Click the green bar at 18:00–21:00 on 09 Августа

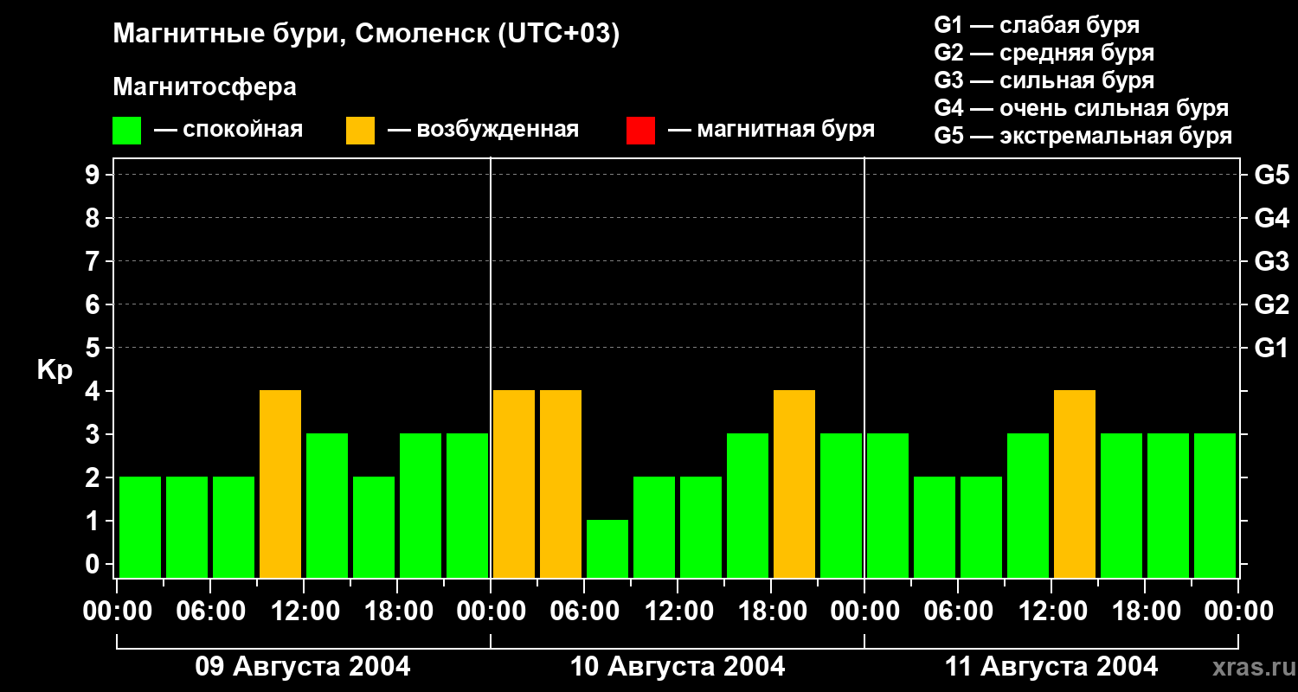point(421,505)
